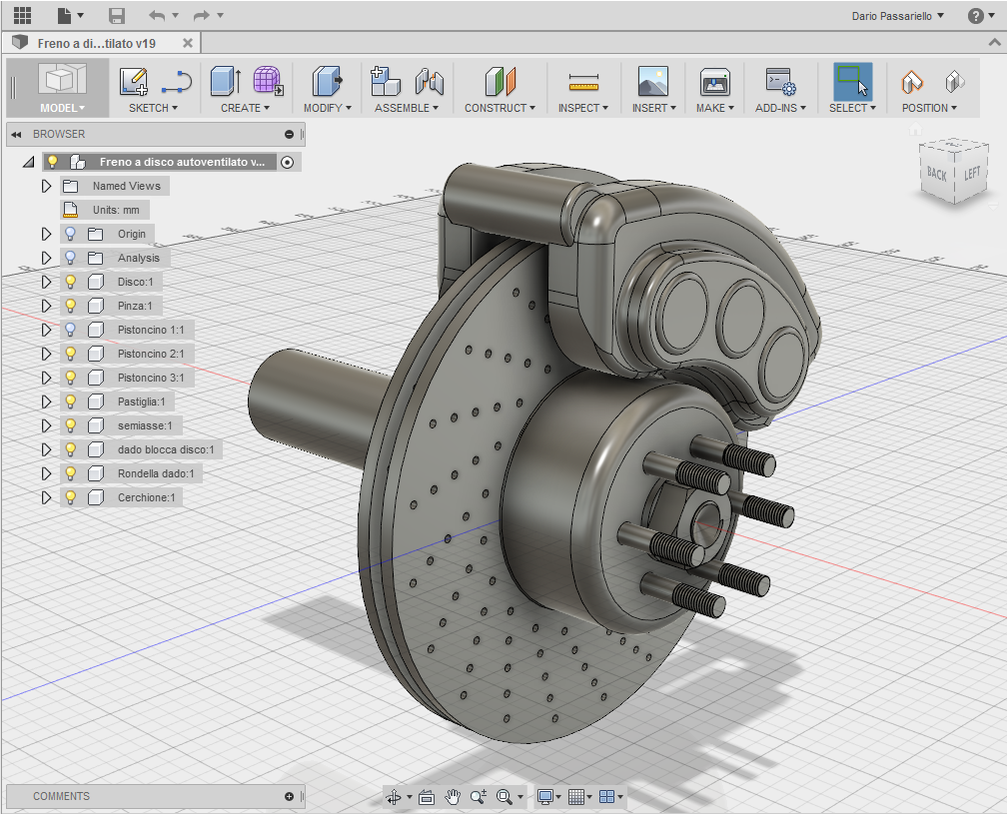The width and height of the screenshot is (1007, 814).
Task: Select the Extrude tool in Create
Action: tap(225, 81)
